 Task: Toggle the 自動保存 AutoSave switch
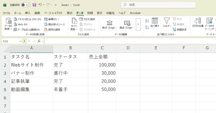[x=26, y=5]
